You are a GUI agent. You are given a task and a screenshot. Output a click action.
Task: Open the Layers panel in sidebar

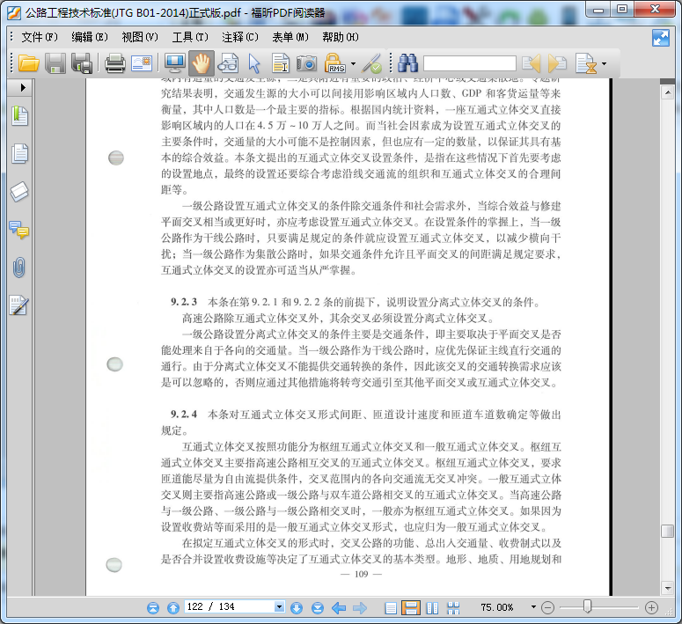click(19, 192)
